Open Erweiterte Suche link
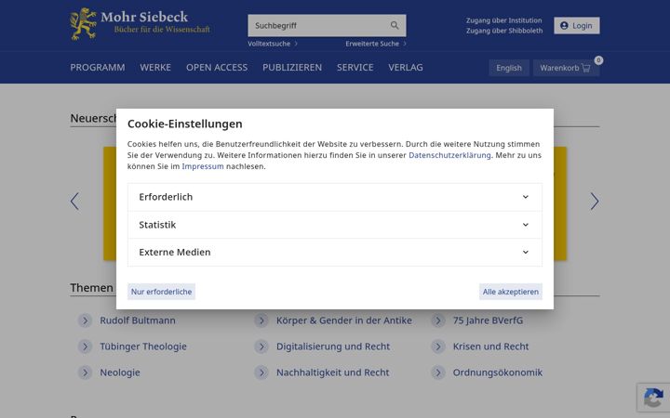Viewport: 670px width, 418px height. click(x=372, y=44)
